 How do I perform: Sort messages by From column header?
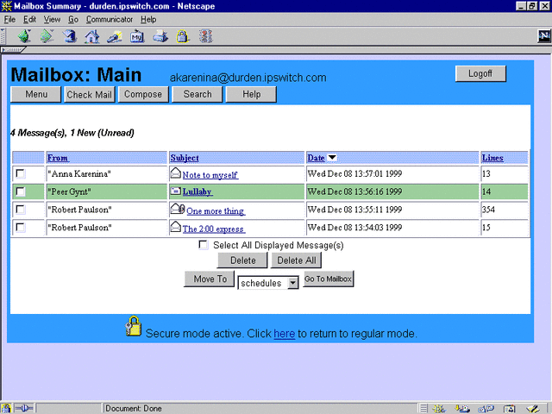click(58, 158)
